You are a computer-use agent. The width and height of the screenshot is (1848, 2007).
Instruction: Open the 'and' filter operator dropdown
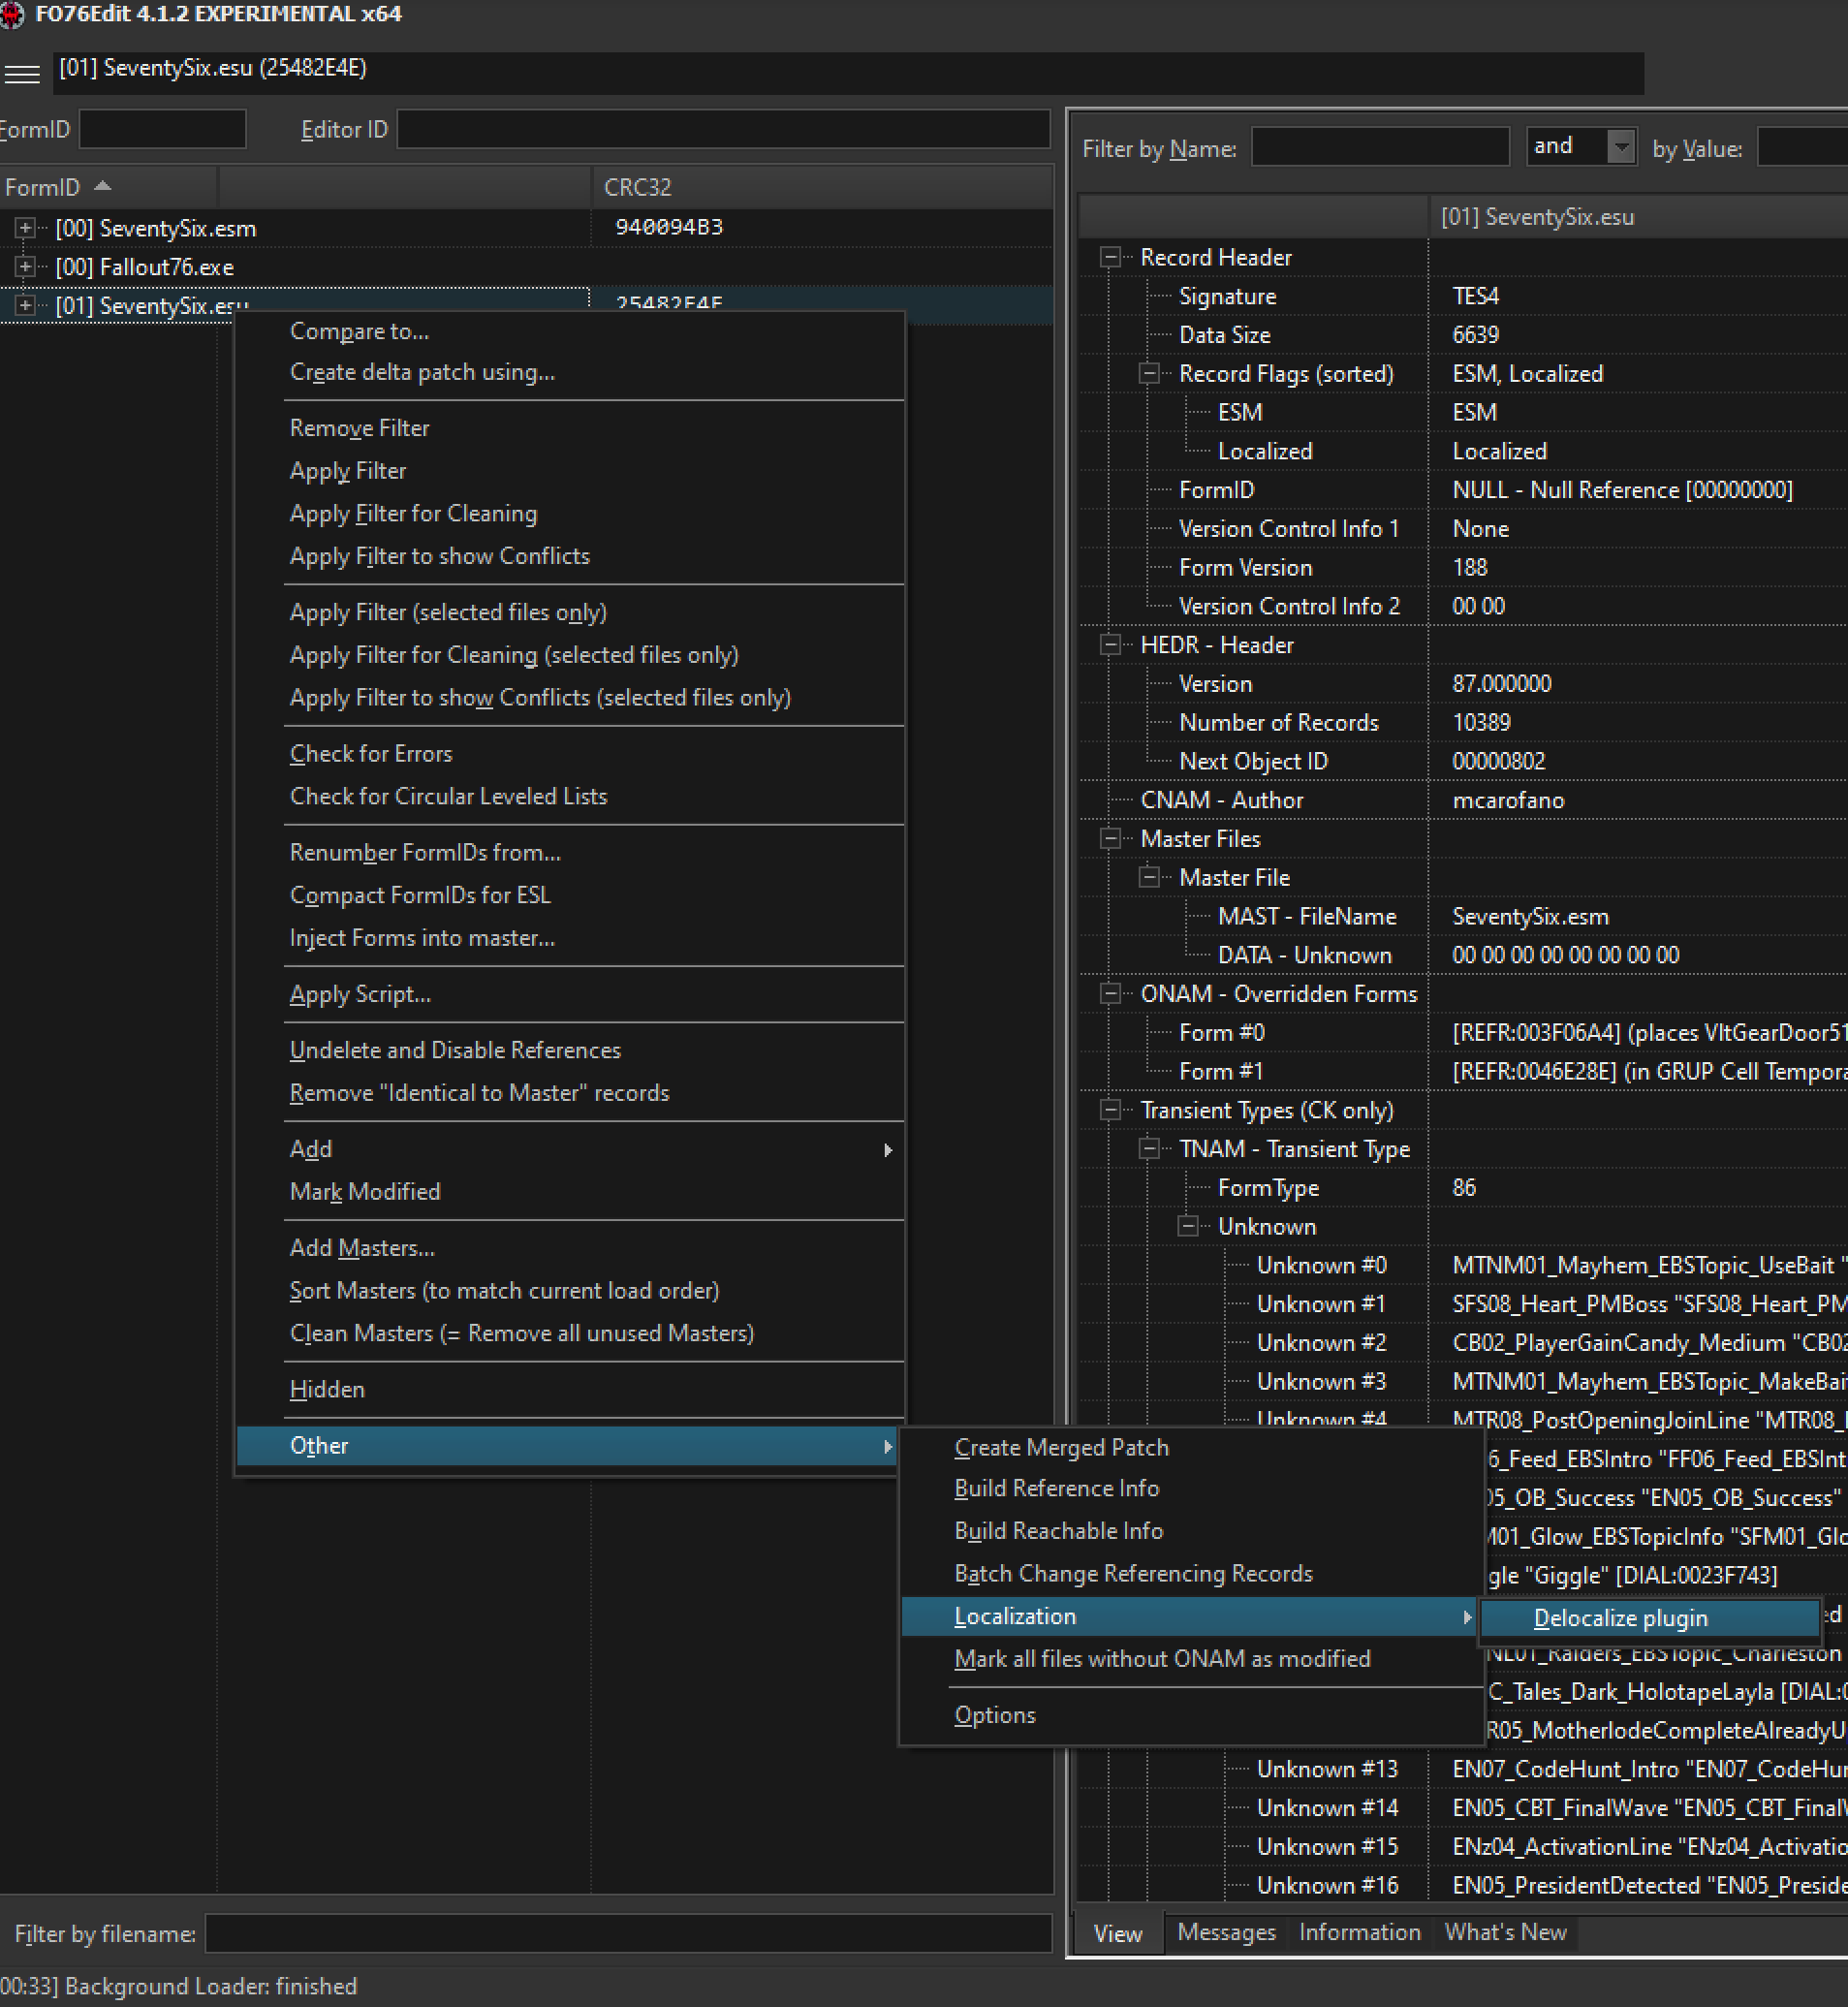click(1620, 147)
